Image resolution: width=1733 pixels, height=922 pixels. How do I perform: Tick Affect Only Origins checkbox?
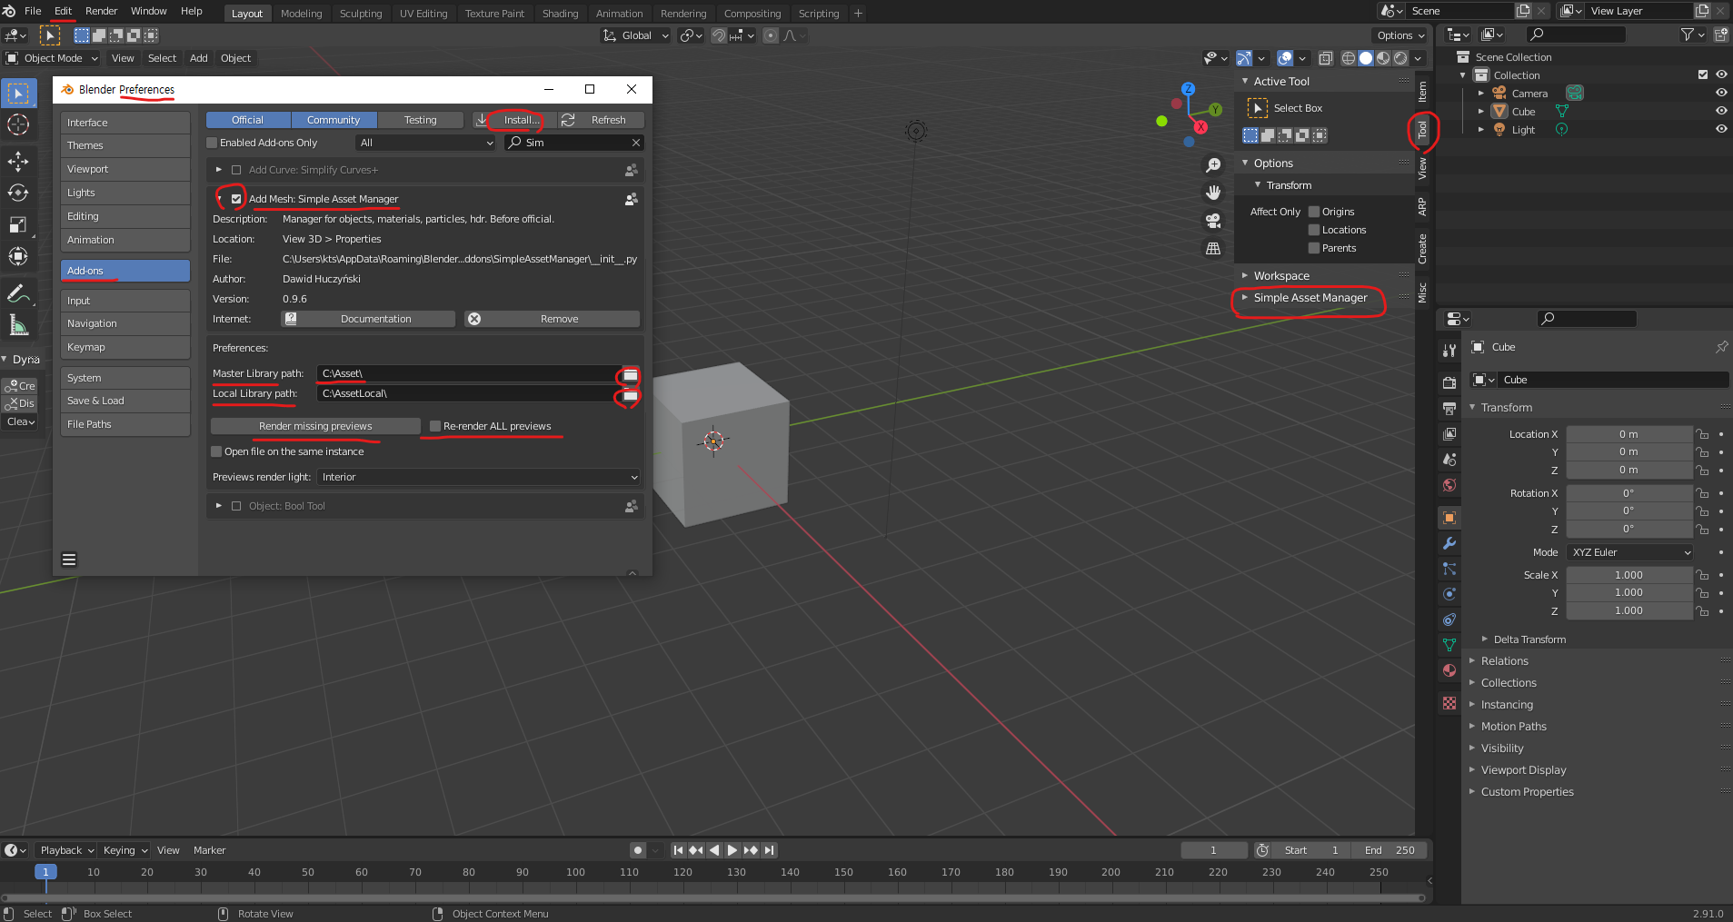[1314, 212]
